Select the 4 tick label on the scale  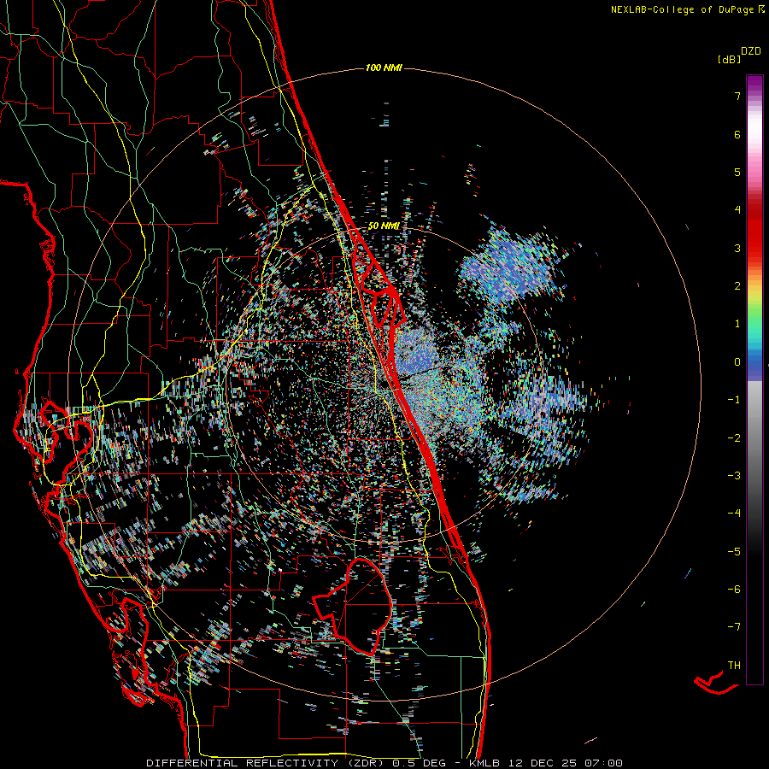click(x=737, y=210)
